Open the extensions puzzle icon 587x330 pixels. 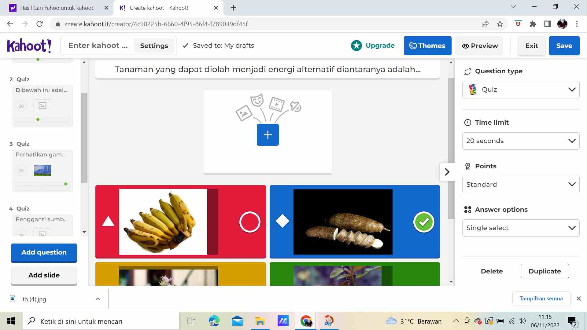pos(533,24)
